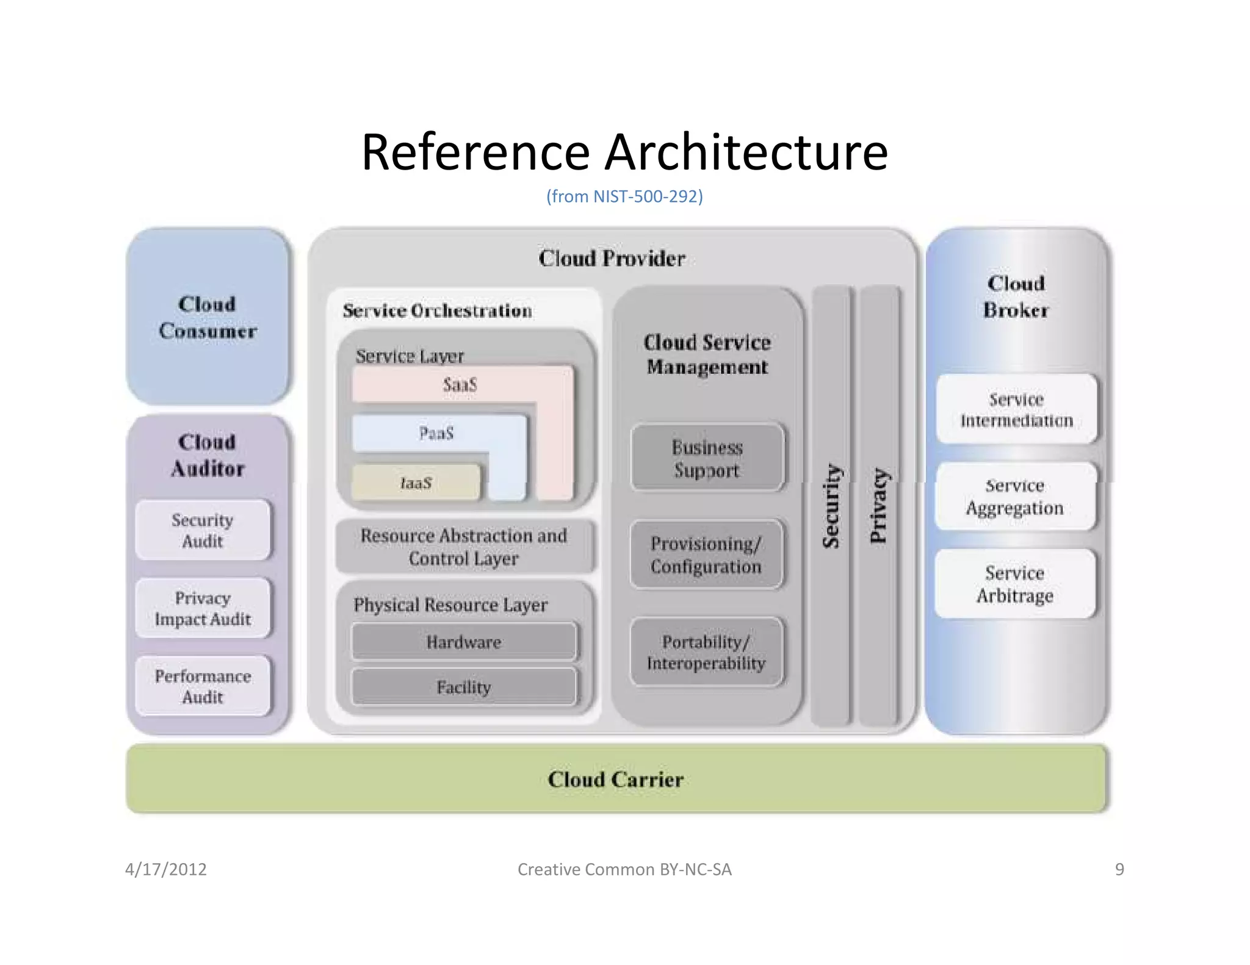This screenshot has width=1250, height=965.
Task: Click Resource Abstraction and Control Layer
Action: coord(464,547)
